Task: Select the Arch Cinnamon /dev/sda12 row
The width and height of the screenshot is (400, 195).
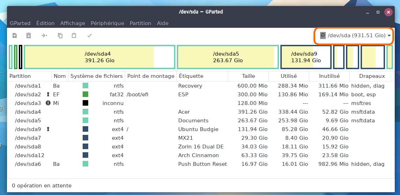Action: pos(198,155)
